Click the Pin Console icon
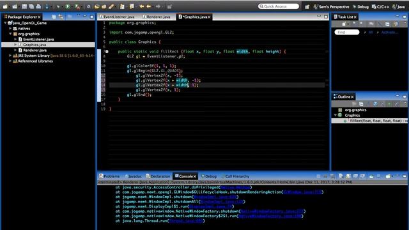This screenshot has height=230, width=409. 371,176
